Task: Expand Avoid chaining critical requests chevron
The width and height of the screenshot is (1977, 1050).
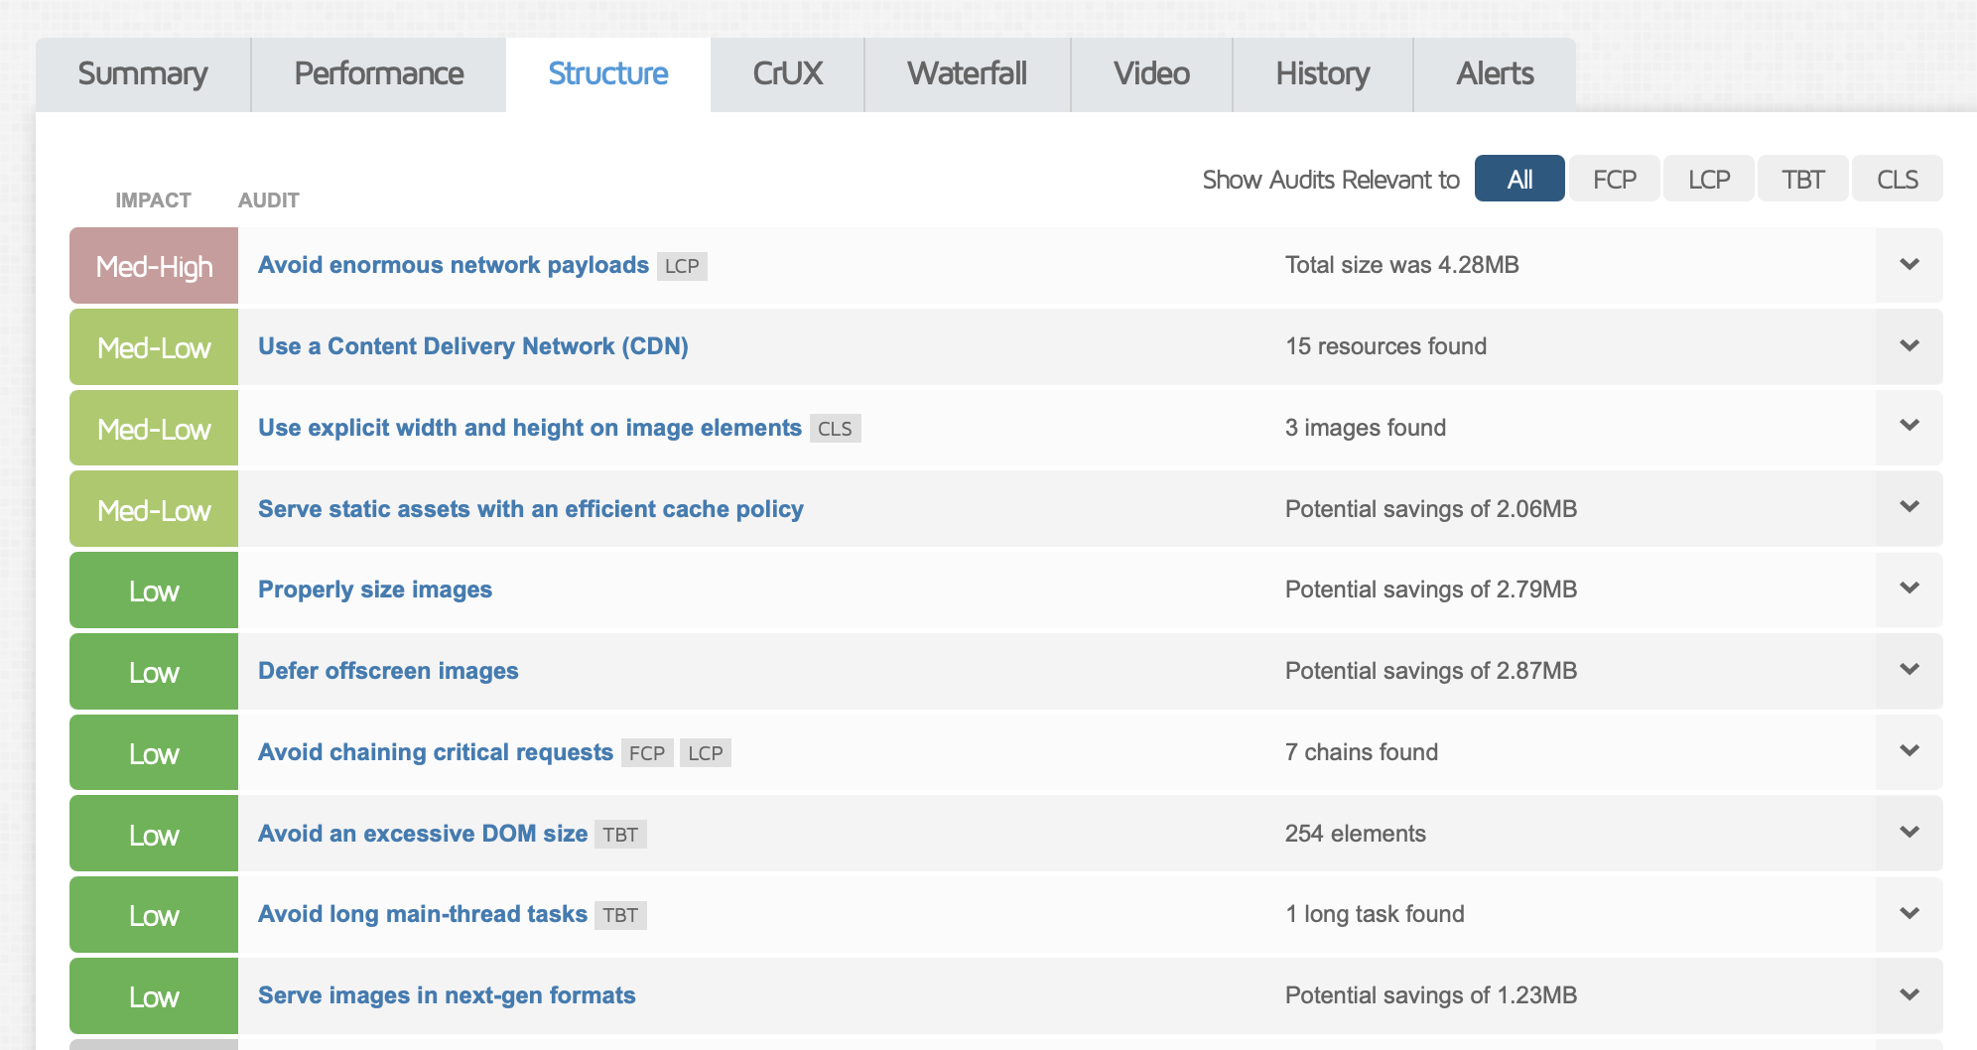Action: pyautogui.click(x=1910, y=752)
